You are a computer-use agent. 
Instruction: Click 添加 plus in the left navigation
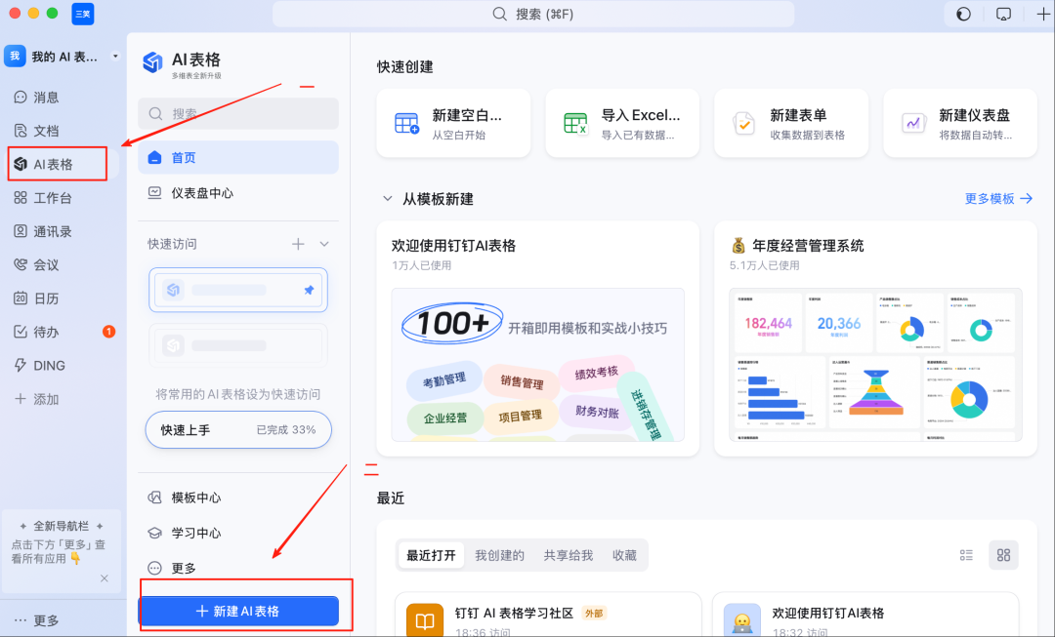click(37, 399)
